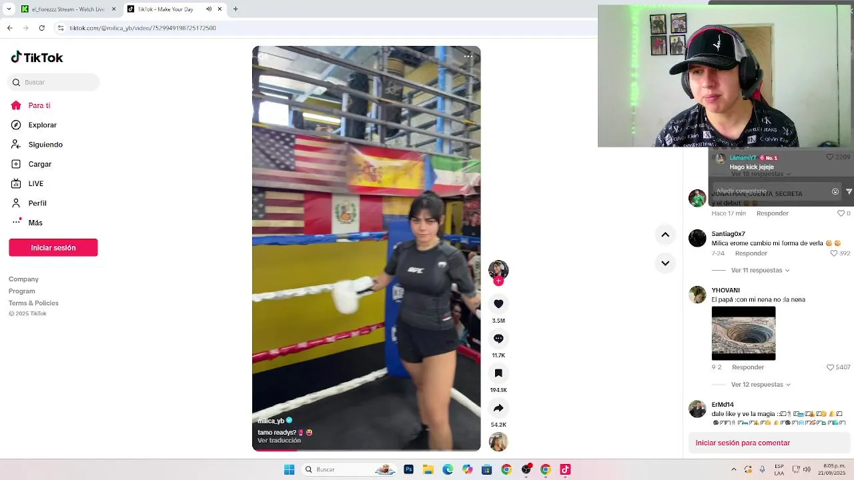This screenshot has width=854, height=480.
Task: Click the browser address bar URL
Action: [x=143, y=28]
